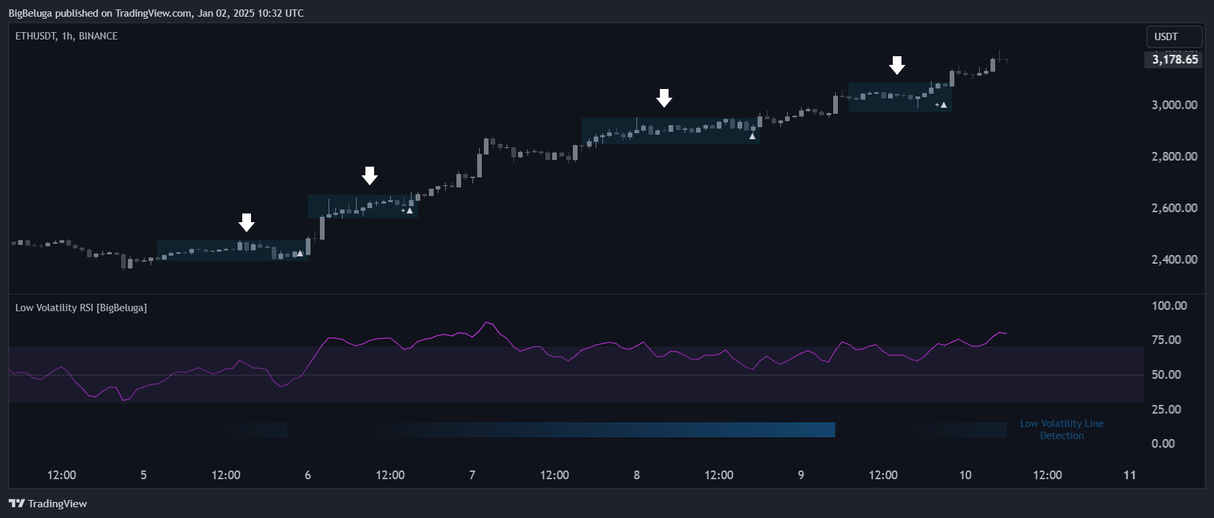Viewport: 1214px width, 518px height.
Task: Click the 2,400.00 price axis label
Action: point(1174,260)
